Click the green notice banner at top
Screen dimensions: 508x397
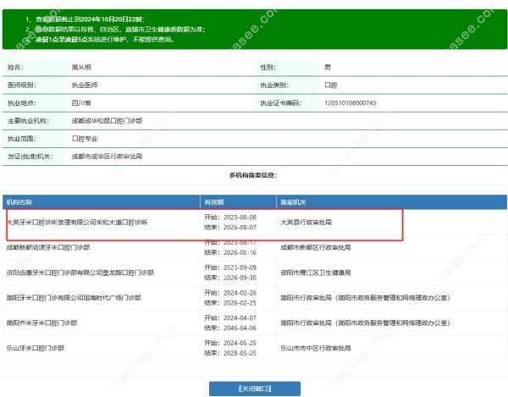tap(254, 30)
